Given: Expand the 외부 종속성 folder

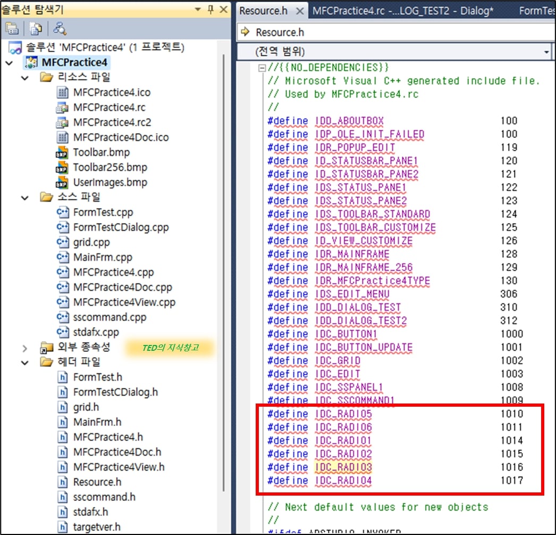Looking at the screenshot, I should click(24, 348).
